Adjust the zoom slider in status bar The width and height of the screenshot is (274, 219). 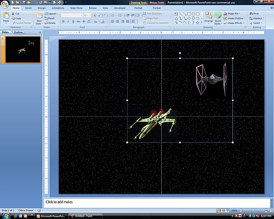pyautogui.click(x=253, y=211)
